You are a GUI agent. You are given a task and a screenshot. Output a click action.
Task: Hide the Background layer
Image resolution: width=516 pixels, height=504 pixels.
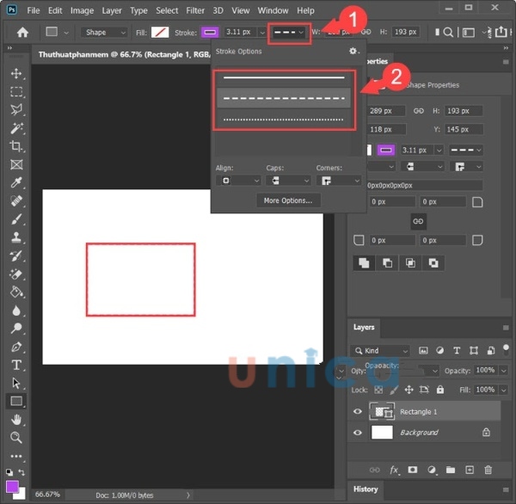pos(358,433)
